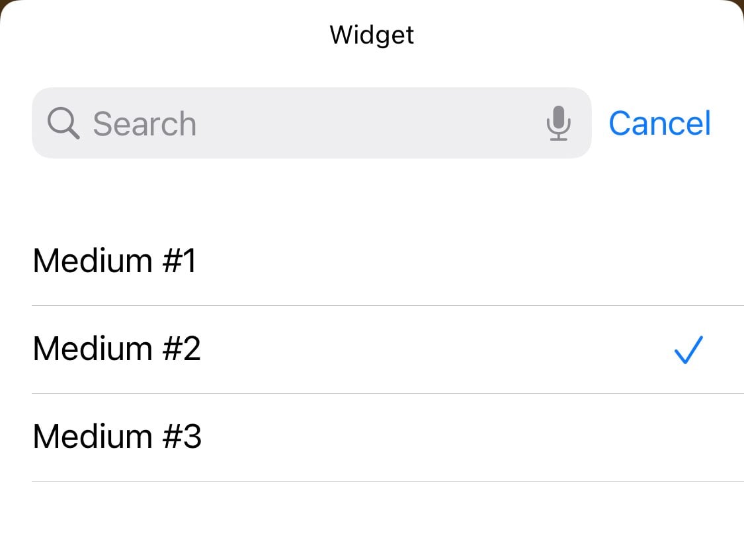Viewport: 744px width, 543px height.
Task: Click the Medium #2 label text
Action: 116,349
